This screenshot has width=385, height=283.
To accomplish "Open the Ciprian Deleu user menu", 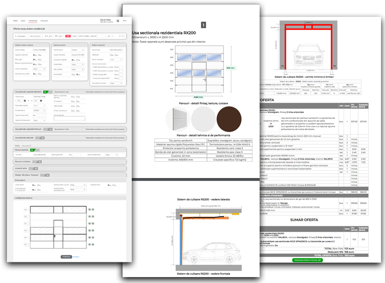I will (x=106, y=21).
